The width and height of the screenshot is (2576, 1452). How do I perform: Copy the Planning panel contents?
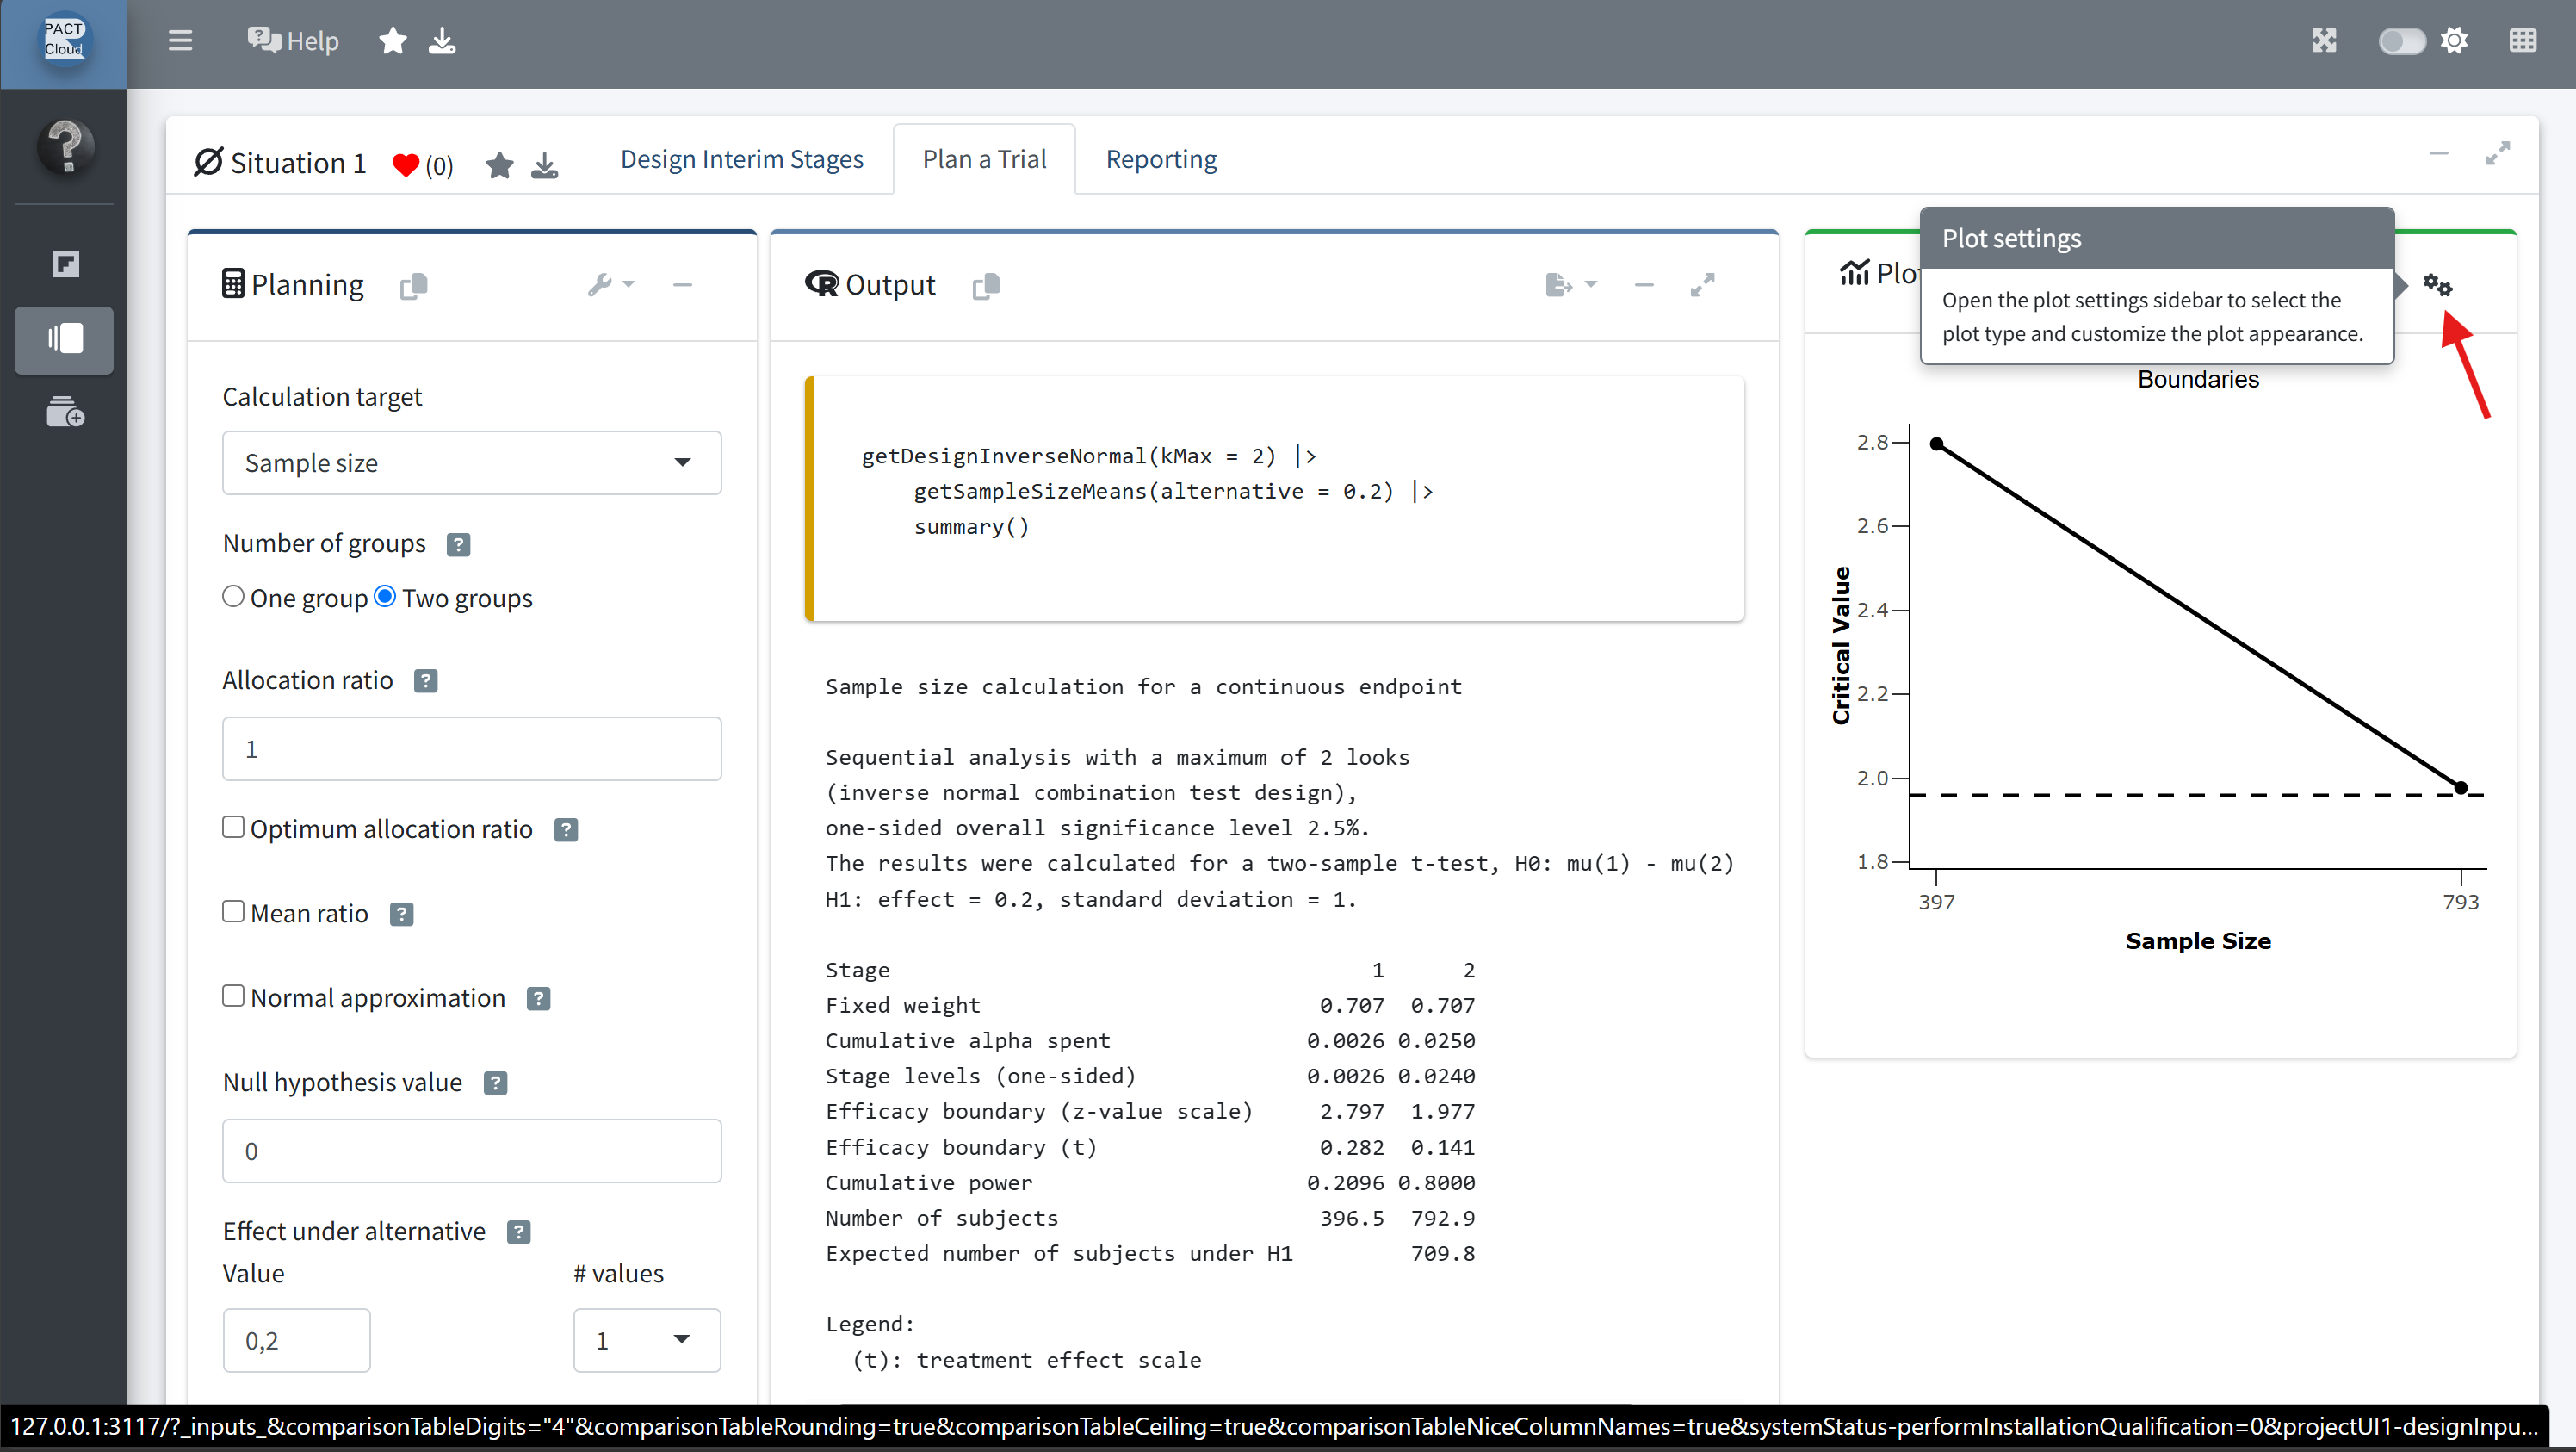[x=414, y=286]
